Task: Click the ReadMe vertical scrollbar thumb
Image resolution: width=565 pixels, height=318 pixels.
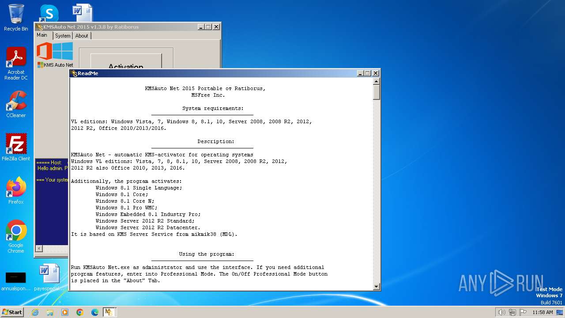Action: (377, 92)
